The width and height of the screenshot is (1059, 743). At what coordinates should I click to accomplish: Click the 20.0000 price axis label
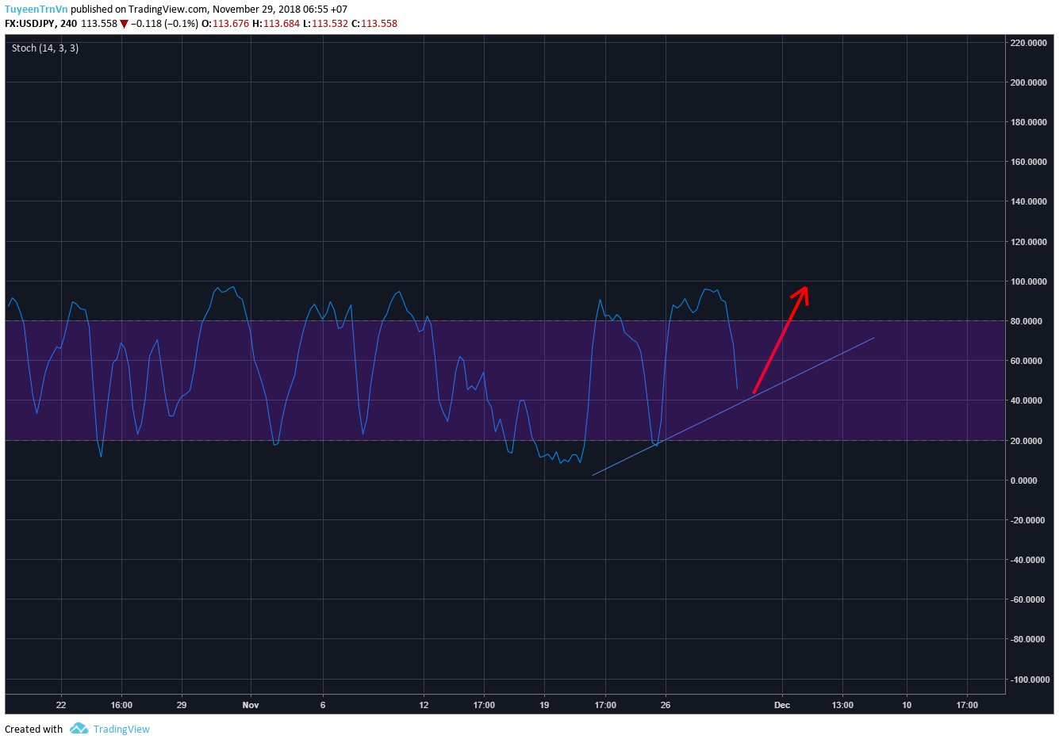pos(1026,441)
